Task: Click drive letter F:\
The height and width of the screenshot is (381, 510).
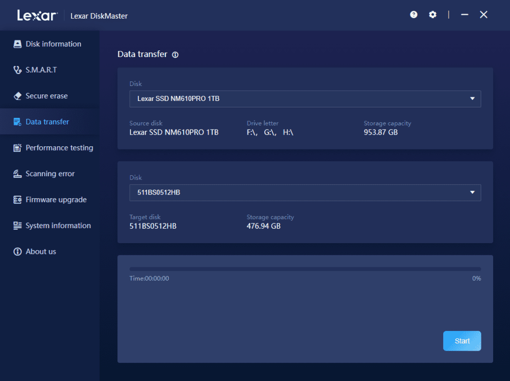Action: 252,133
